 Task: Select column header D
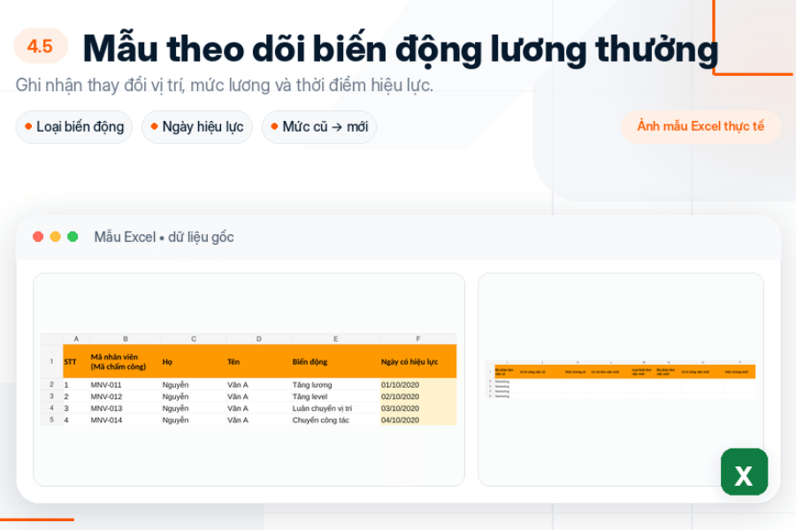point(258,339)
